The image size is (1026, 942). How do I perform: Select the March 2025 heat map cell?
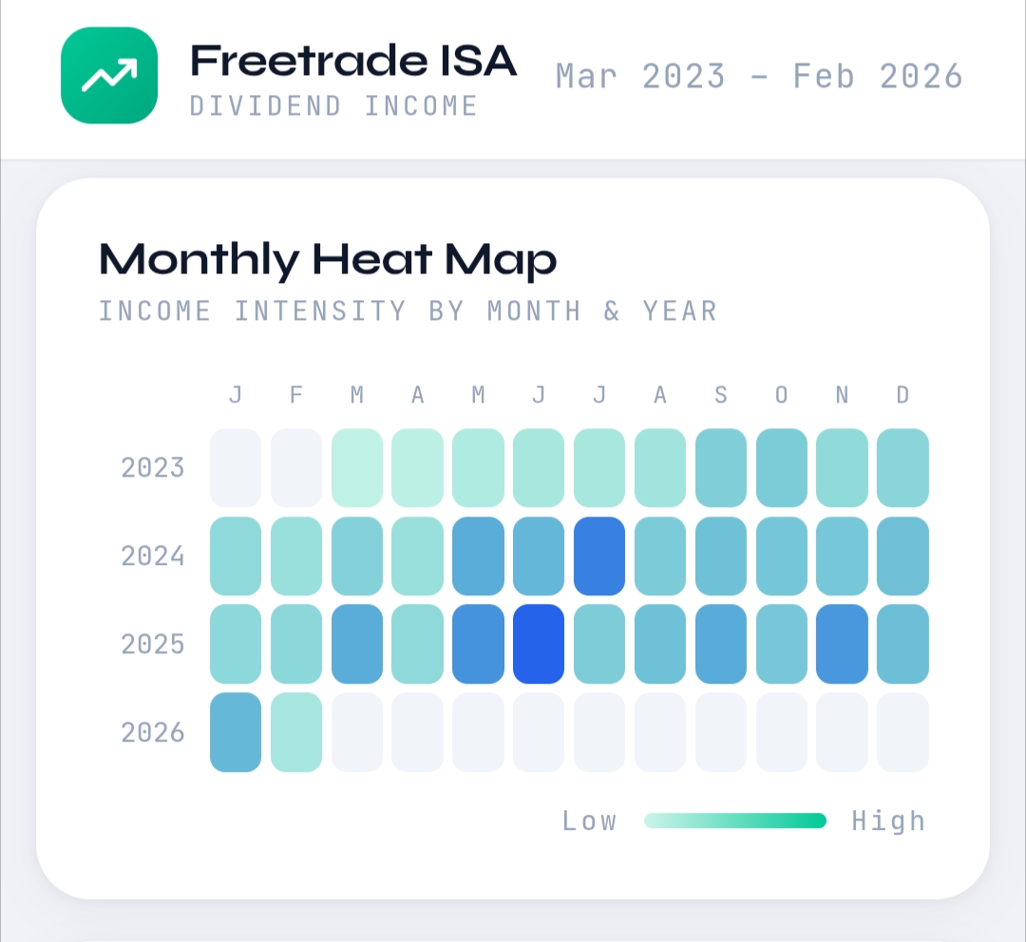[357, 644]
